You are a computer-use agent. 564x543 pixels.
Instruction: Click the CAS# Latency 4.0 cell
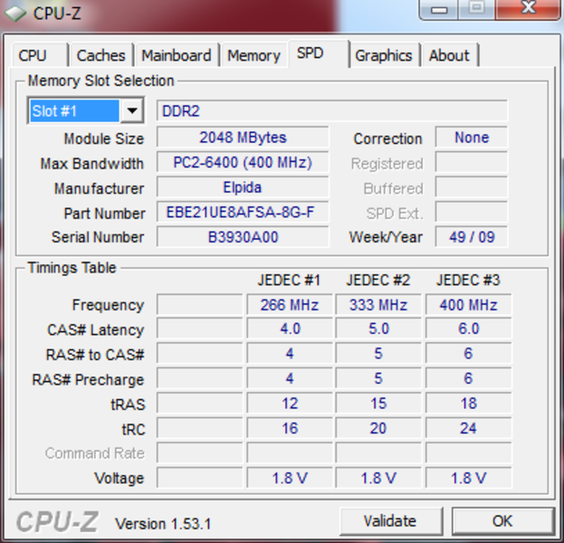[x=290, y=329]
